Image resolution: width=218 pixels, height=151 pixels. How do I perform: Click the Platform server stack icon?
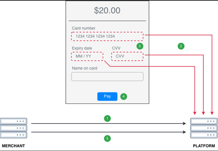point(204,128)
